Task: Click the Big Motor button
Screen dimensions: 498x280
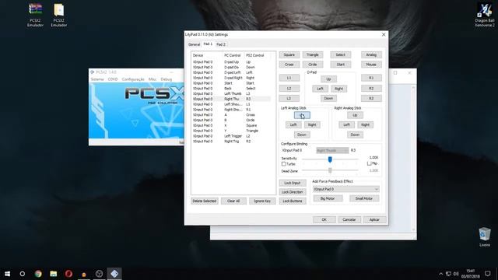Action: click(x=328, y=198)
